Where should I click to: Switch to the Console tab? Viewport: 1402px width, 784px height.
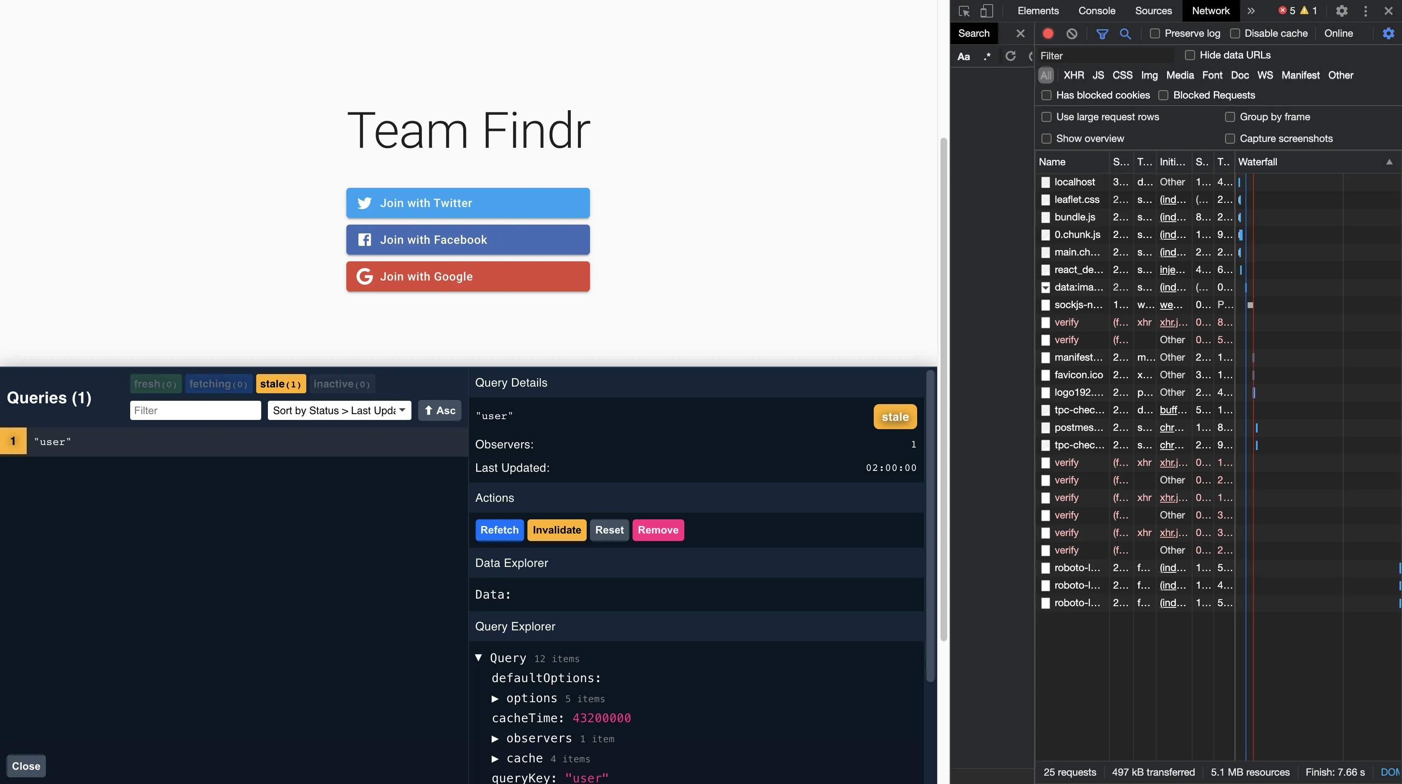1097,11
